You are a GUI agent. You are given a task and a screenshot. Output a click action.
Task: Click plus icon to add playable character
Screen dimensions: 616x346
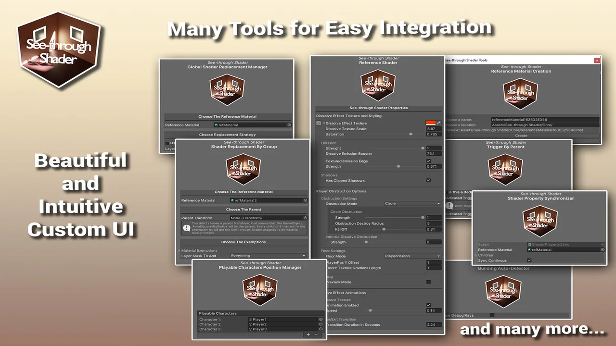pos(308,334)
